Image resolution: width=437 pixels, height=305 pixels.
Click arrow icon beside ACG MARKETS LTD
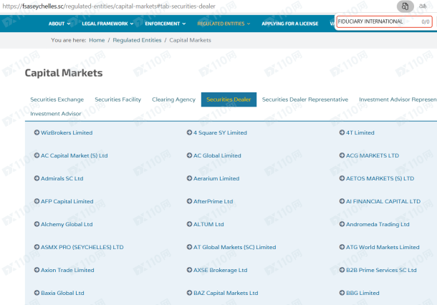342,155
